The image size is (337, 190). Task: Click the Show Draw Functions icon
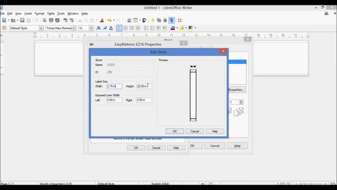pos(144,20)
